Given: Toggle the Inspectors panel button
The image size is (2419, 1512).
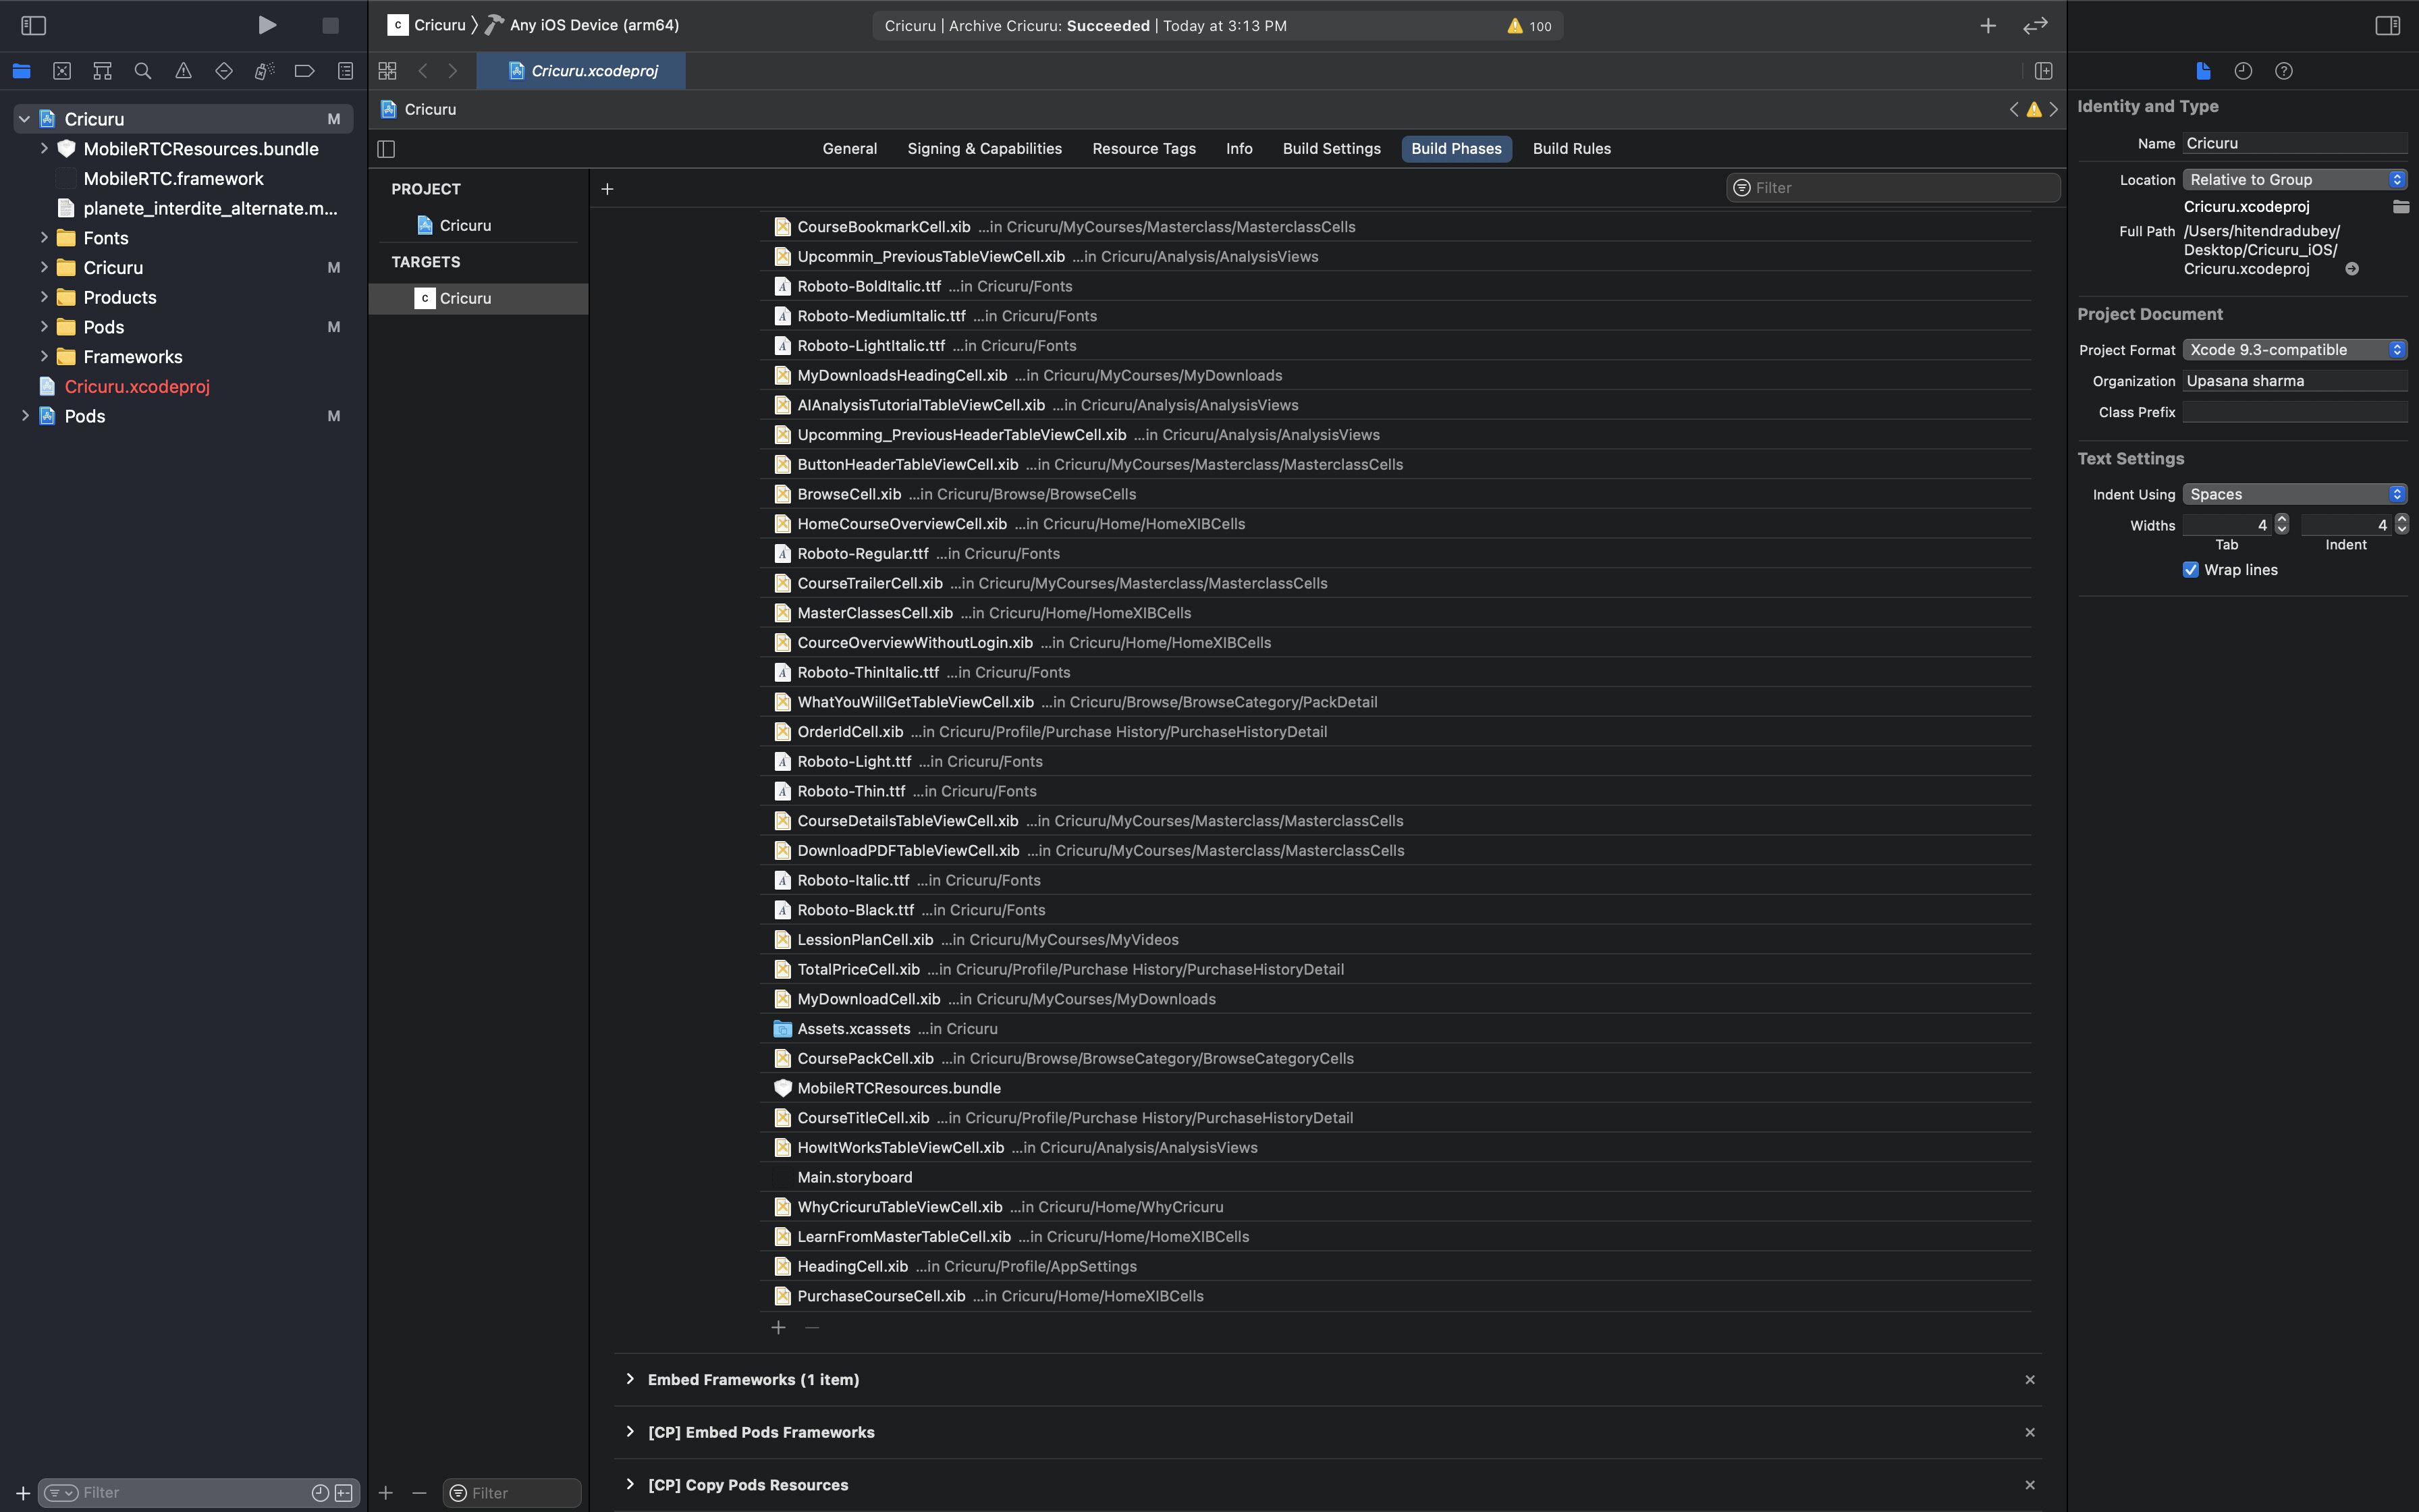Looking at the screenshot, I should (2387, 25).
